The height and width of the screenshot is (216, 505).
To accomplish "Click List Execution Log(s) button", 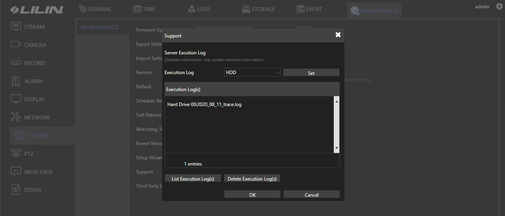I will click(x=193, y=179).
